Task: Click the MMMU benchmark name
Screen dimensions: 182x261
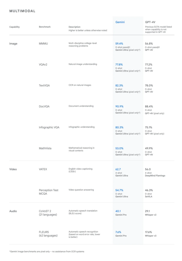Action: pyautogui.click(x=43, y=44)
